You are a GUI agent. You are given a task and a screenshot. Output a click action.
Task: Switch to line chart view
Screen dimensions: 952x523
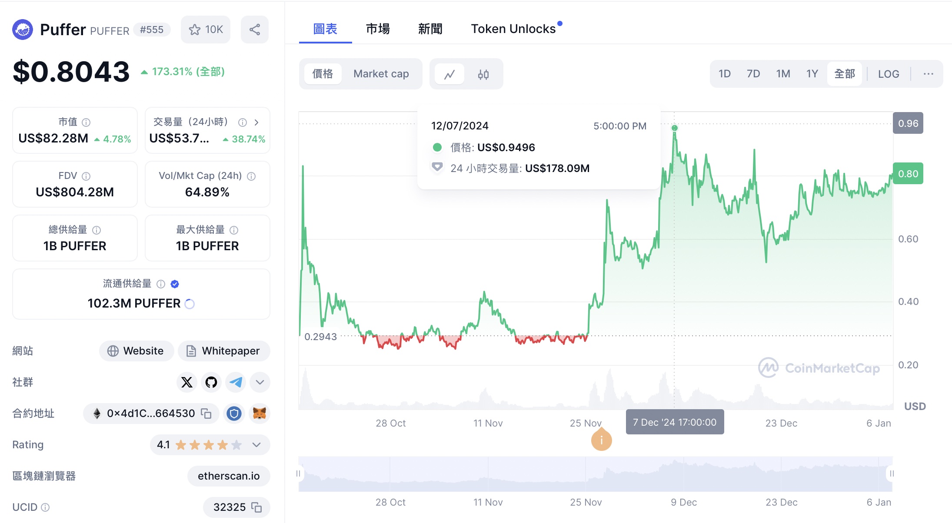449,74
